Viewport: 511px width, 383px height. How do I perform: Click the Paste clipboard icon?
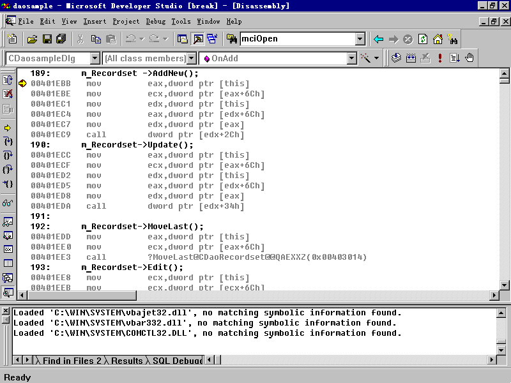tap(111, 39)
